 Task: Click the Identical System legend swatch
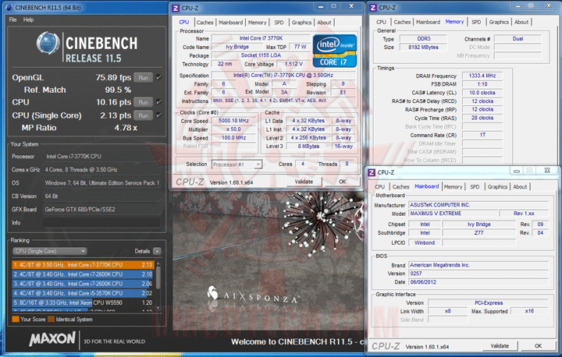pos(52,319)
